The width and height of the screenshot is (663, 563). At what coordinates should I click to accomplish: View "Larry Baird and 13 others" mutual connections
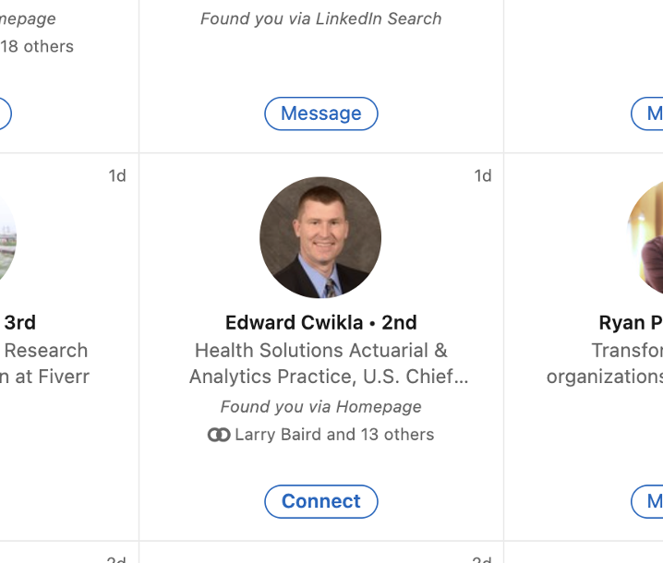coord(333,435)
